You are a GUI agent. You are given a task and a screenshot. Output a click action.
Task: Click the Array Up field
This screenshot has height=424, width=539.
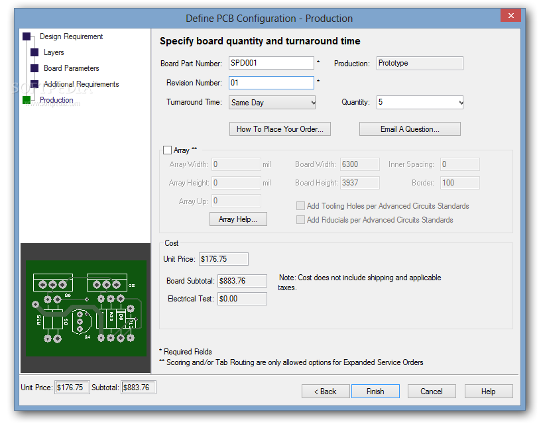236,201
